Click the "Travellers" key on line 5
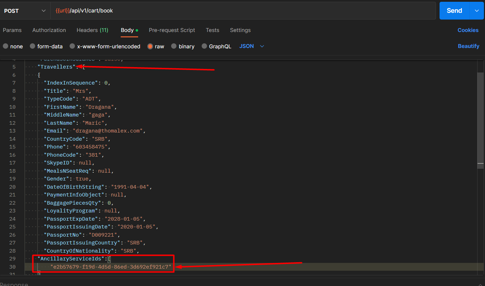 pyautogui.click(x=57, y=67)
